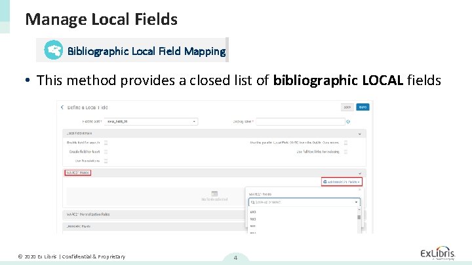Click the ExLibris logo
472x265 pixels.
coord(438,253)
